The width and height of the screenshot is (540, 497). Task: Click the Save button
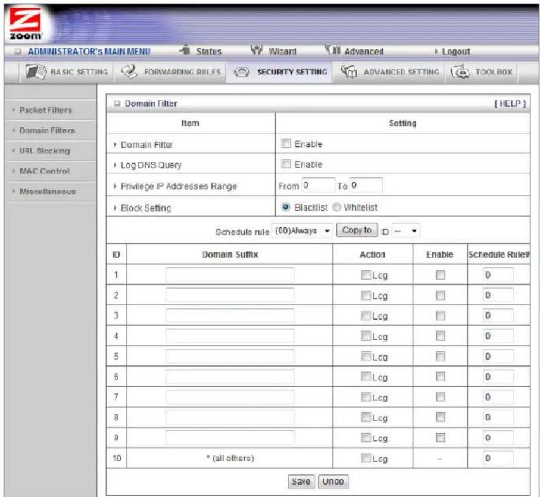pos(301,481)
